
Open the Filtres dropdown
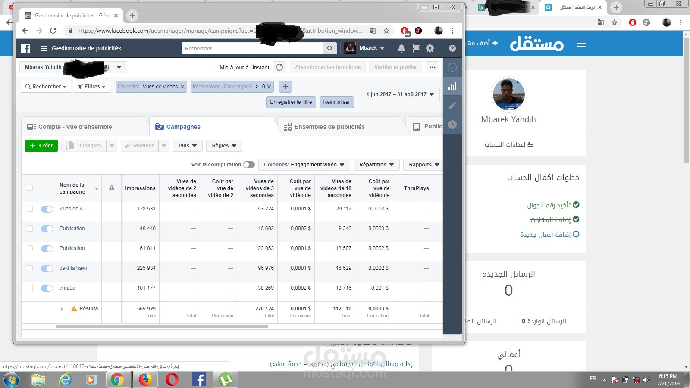(91, 87)
